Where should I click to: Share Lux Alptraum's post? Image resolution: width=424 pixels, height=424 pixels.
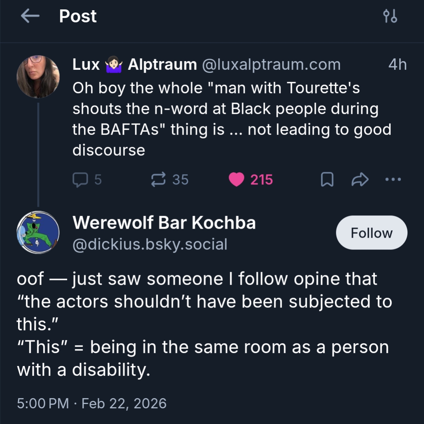click(x=360, y=180)
